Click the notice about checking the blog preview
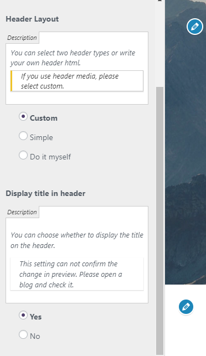Viewport: 206px width, 356px height. [x=77, y=274]
